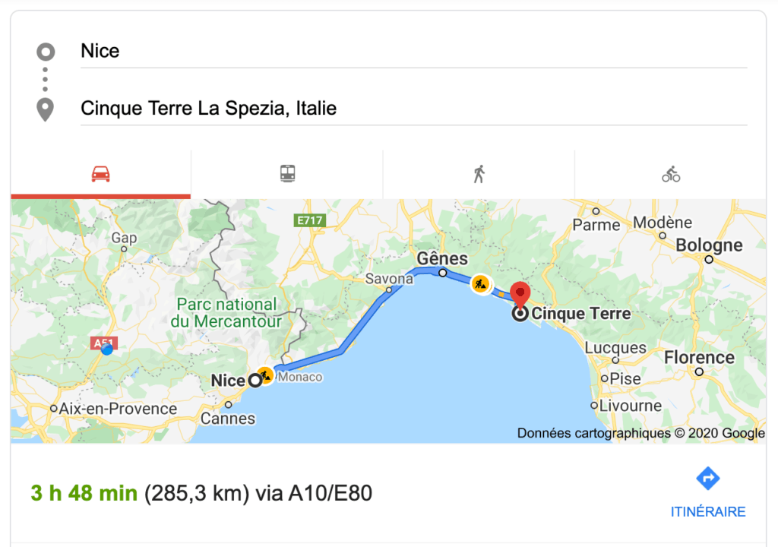Screen dimensions: 778x547
Task: Click the Bologne city marker
Action: click(709, 259)
